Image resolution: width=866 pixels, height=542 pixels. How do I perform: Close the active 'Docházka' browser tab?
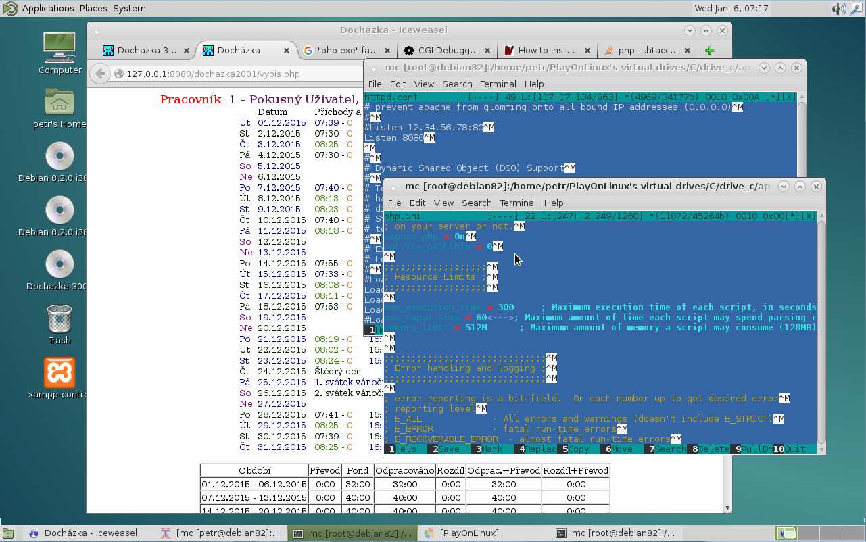pyautogui.click(x=287, y=51)
